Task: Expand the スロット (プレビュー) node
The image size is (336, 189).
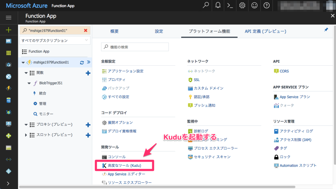Action: pos(26,135)
